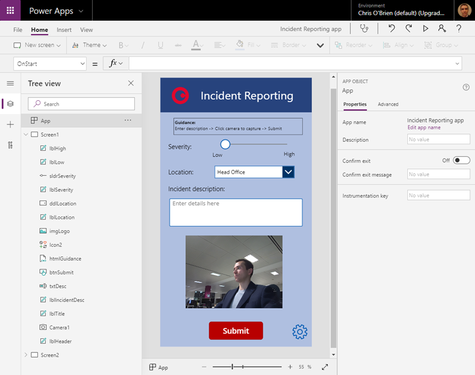Open the Head Office location dropdown
This screenshot has height=375, width=475.
[254, 172]
